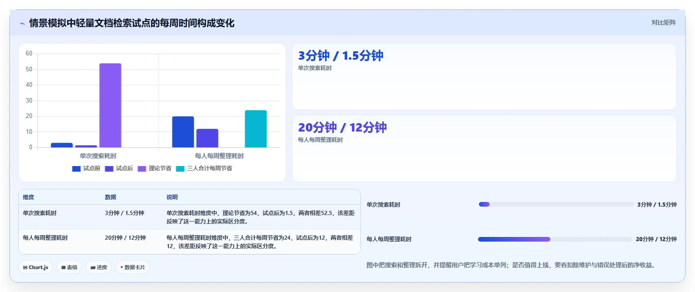The height and width of the screenshot is (292, 695).
Task: Click the 每人每周整理耗时 progress row label
Action: 389,239
